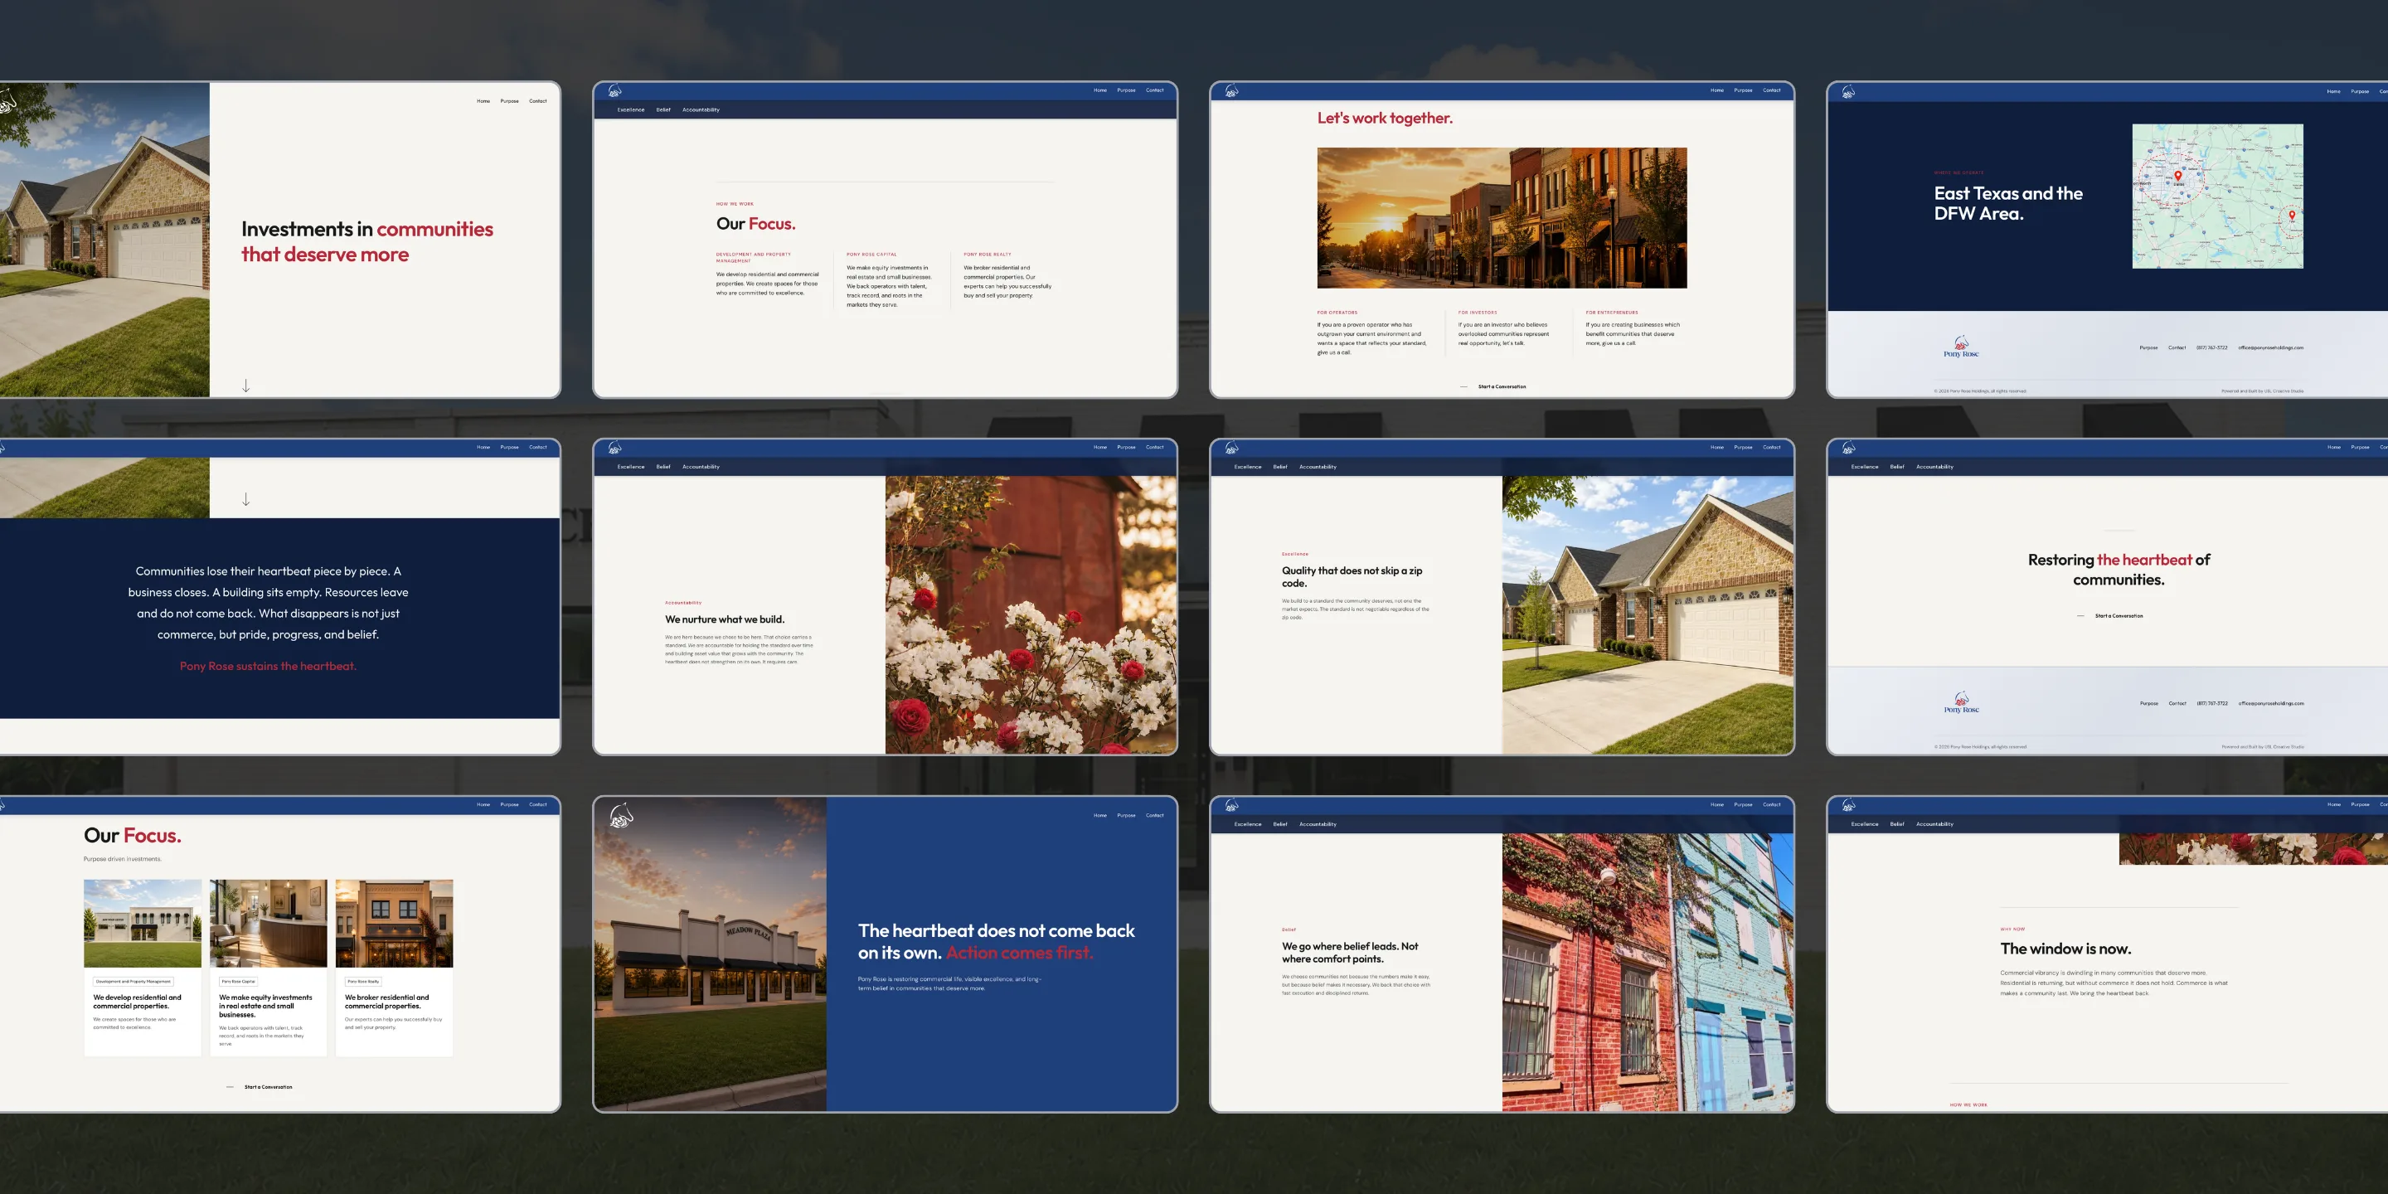Click Contact in the Meadow Plaza hero mockup nav
This screenshot has width=2388, height=1194.
point(1154,815)
